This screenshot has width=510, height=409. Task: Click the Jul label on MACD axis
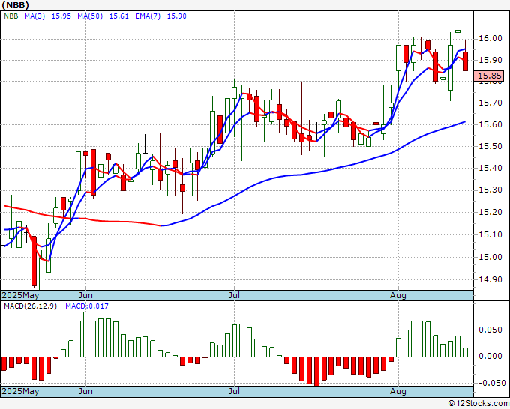pyautogui.click(x=234, y=391)
